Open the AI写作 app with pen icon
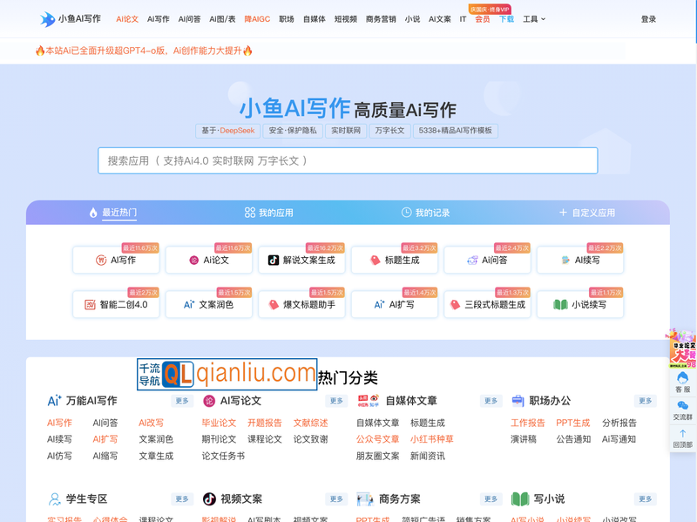Viewport: 697px width, 522px height. click(116, 260)
